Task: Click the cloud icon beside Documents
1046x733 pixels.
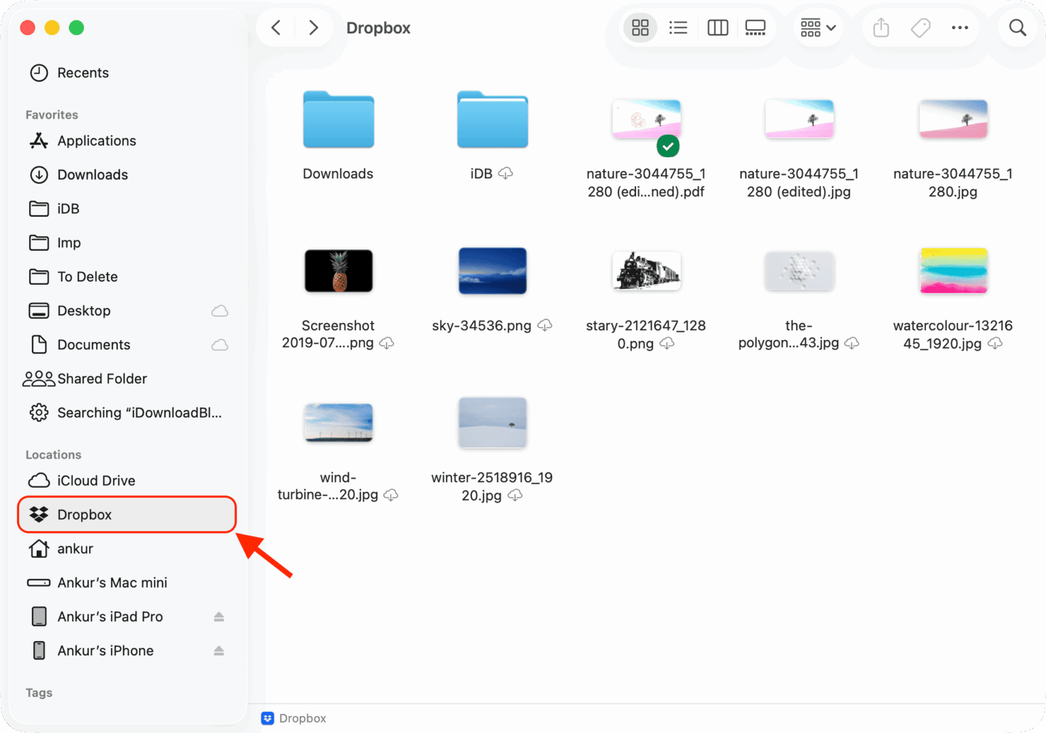Action: click(219, 345)
